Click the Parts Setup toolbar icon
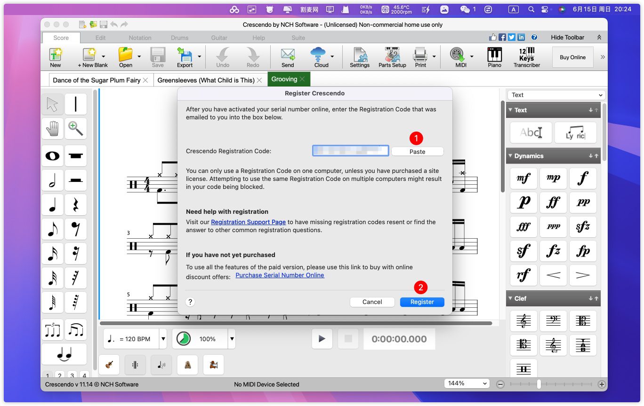The image size is (644, 406). point(392,57)
